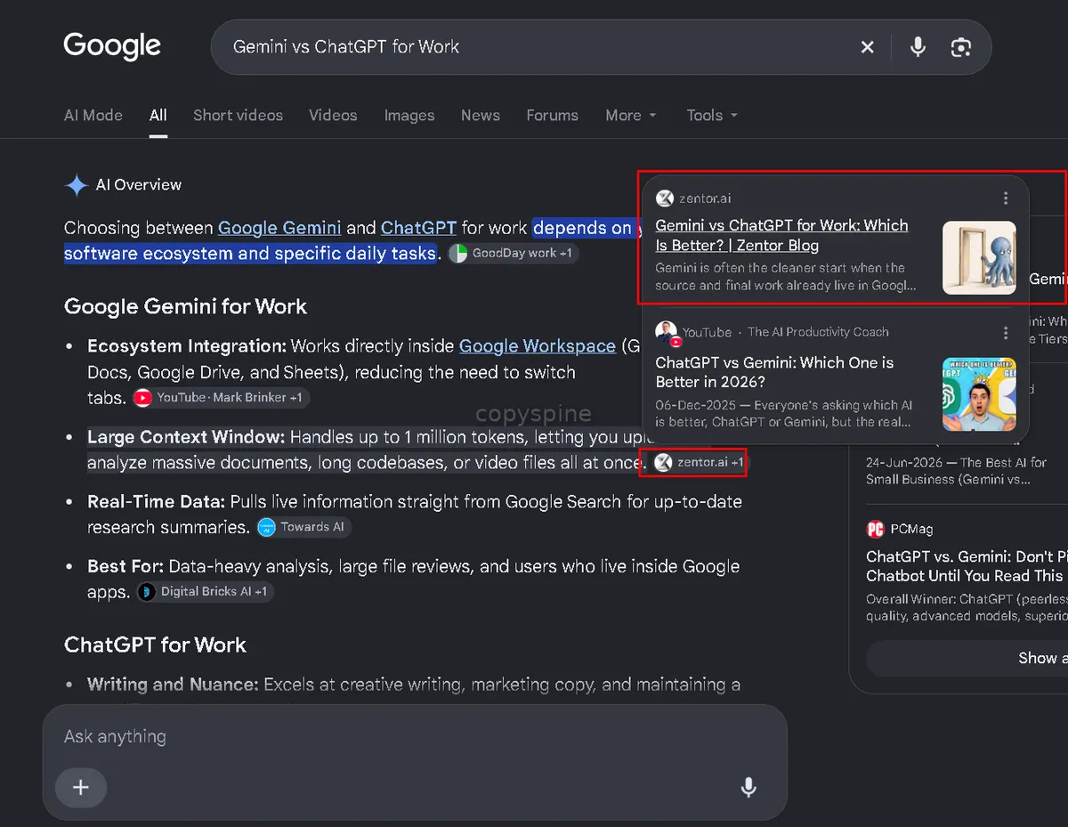Open Zentor Blog Gemini vs ChatGPT title
The height and width of the screenshot is (827, 1068).
click(781, 235)
